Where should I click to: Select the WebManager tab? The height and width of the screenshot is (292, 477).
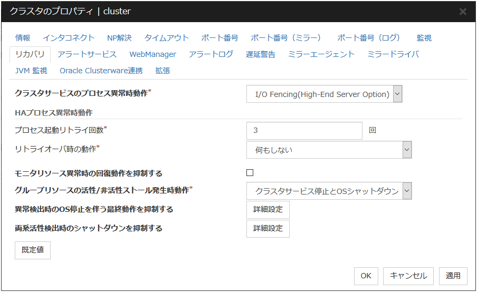click(x=152, y=54)
